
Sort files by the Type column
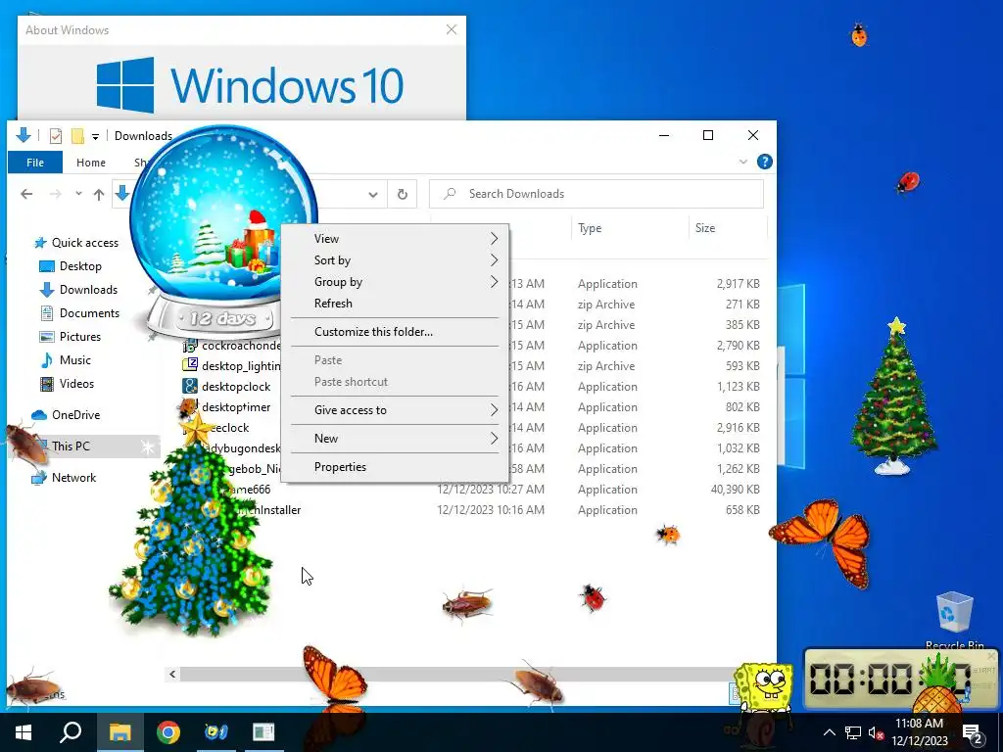point(630,228)
